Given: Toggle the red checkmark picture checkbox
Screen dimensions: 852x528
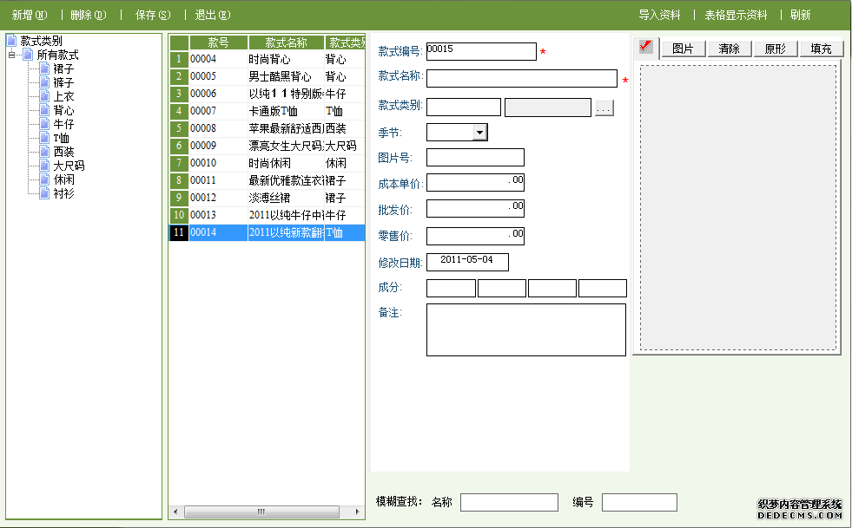Looking at the screenshot, I should point(646,47).
